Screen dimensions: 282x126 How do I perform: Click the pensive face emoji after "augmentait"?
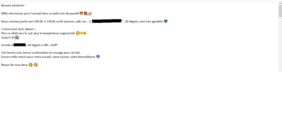(x=77, y=33)
